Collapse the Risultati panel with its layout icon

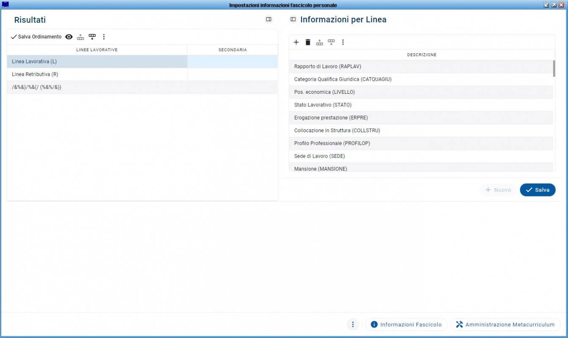pyautogui.click(x=269, y=19)
